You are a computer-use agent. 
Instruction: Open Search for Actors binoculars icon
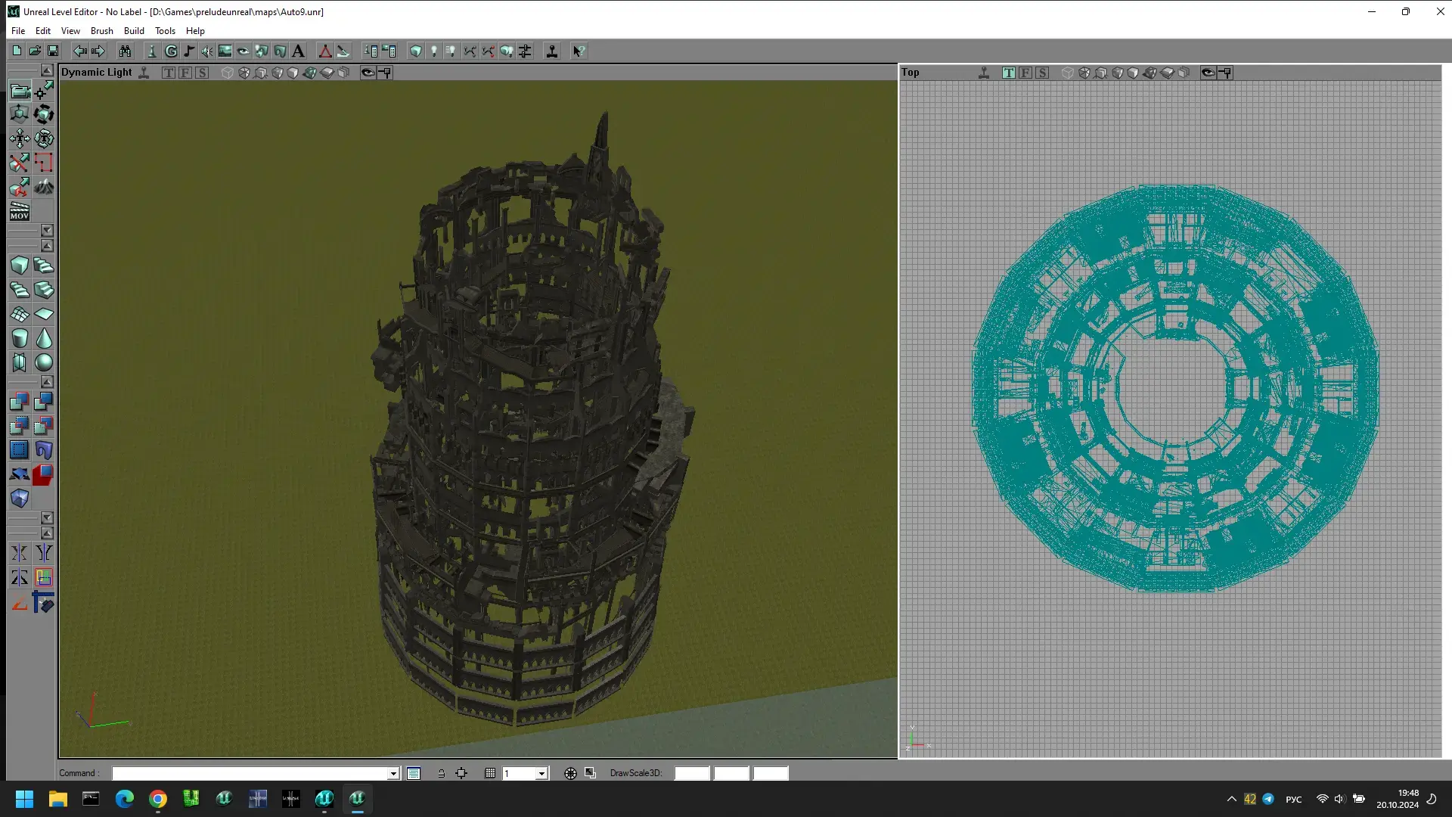(x=125, y=51)
